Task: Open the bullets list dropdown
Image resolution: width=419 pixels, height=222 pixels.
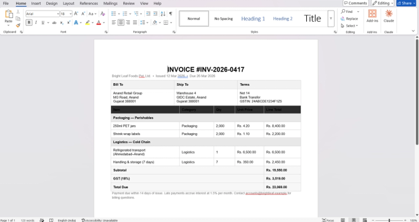Action: [118, 14]
